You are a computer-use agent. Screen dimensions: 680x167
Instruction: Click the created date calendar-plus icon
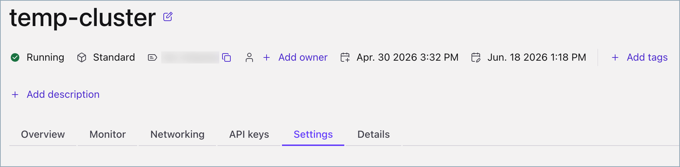pyautogui.click(x=345, y=57)
